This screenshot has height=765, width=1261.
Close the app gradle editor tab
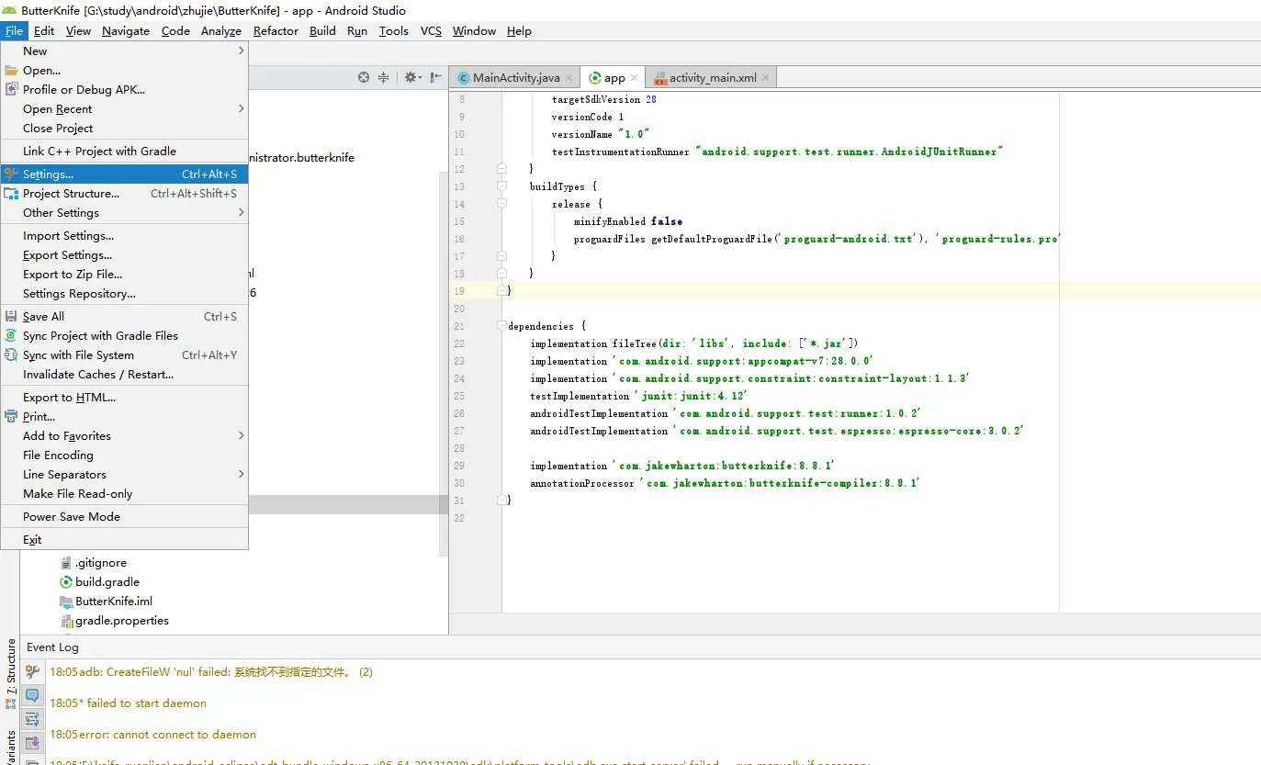636,78
